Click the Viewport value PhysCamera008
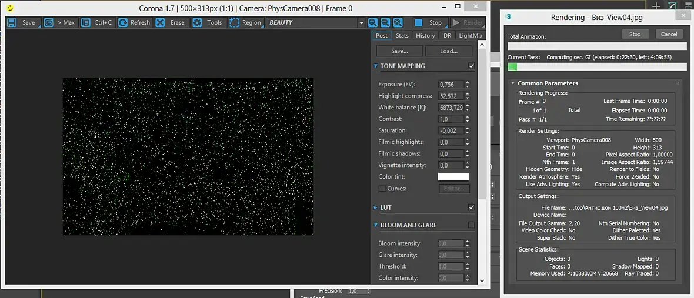Viewport: 694px width, 298px height. (591, 140)
